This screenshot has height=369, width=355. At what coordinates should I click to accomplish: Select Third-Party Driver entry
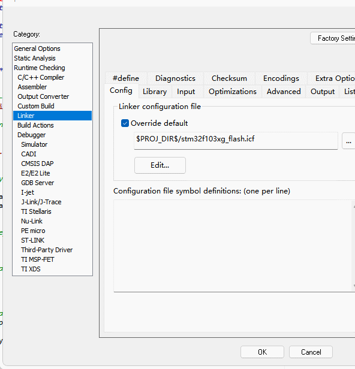pos(52,250)
